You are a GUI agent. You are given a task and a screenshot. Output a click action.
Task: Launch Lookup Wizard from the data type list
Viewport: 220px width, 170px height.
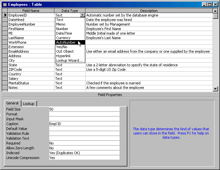[70, 60]
